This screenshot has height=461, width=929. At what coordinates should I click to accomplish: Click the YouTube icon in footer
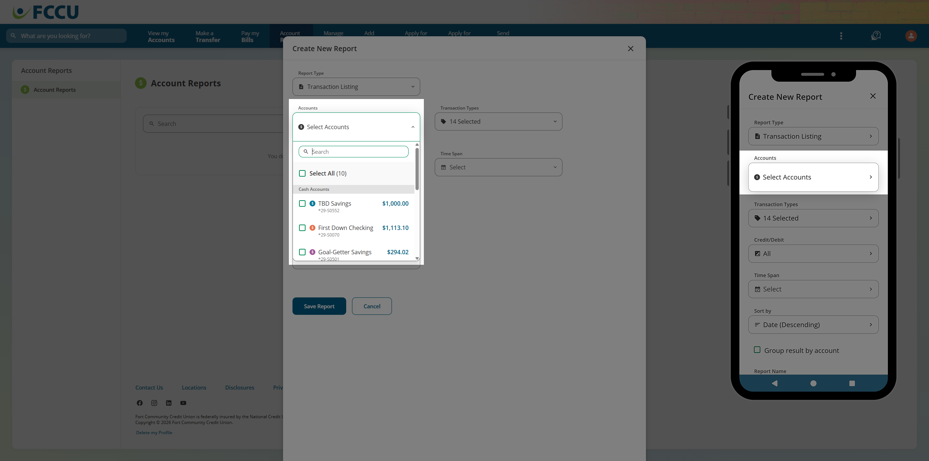(183, 403)
